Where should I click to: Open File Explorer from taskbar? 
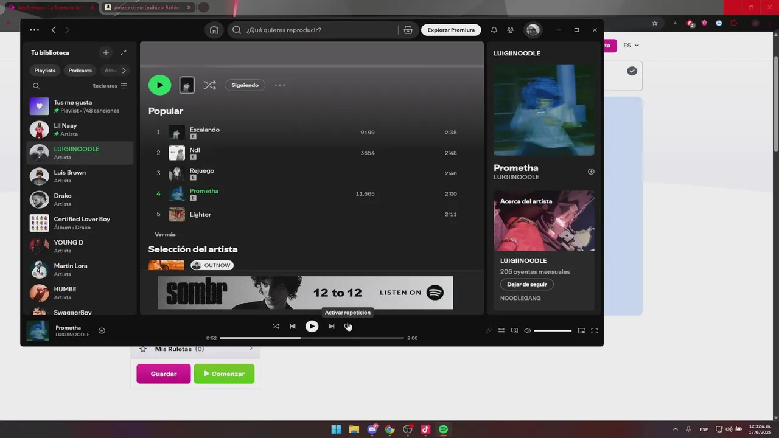[354, 429]
